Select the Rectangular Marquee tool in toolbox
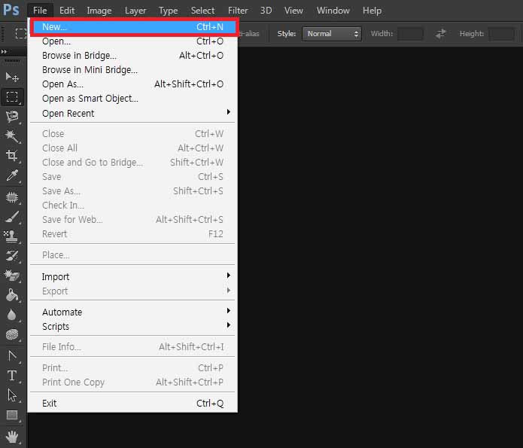Screen dimensions: 523x448 click(x=12, y=97)
